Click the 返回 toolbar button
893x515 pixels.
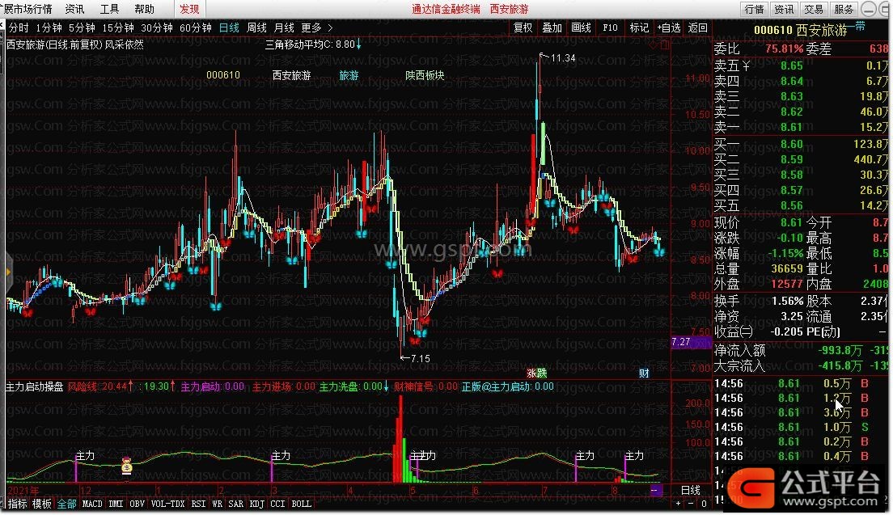[x=697, y=27]
